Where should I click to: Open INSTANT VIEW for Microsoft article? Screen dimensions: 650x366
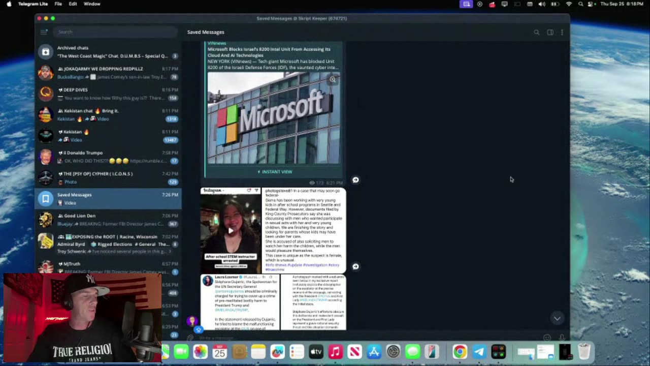point(274,172)
